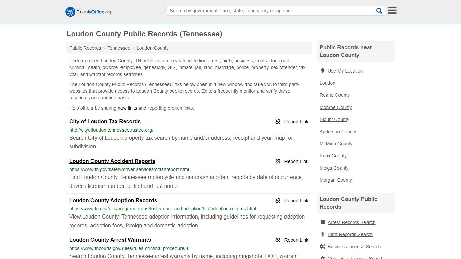The height and width of the screenshot is (259, 461).
Task: Open Loudon County Accident Reports heading
Action: (112, 161)
